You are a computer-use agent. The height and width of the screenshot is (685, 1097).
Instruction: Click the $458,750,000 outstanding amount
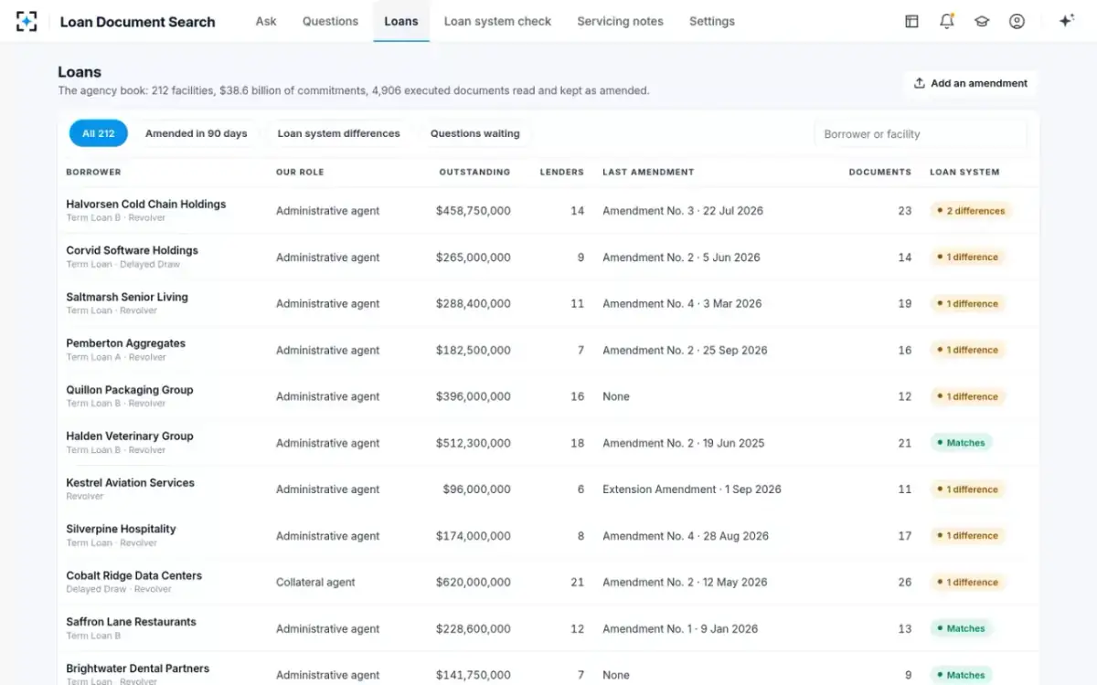pos(474,211)
